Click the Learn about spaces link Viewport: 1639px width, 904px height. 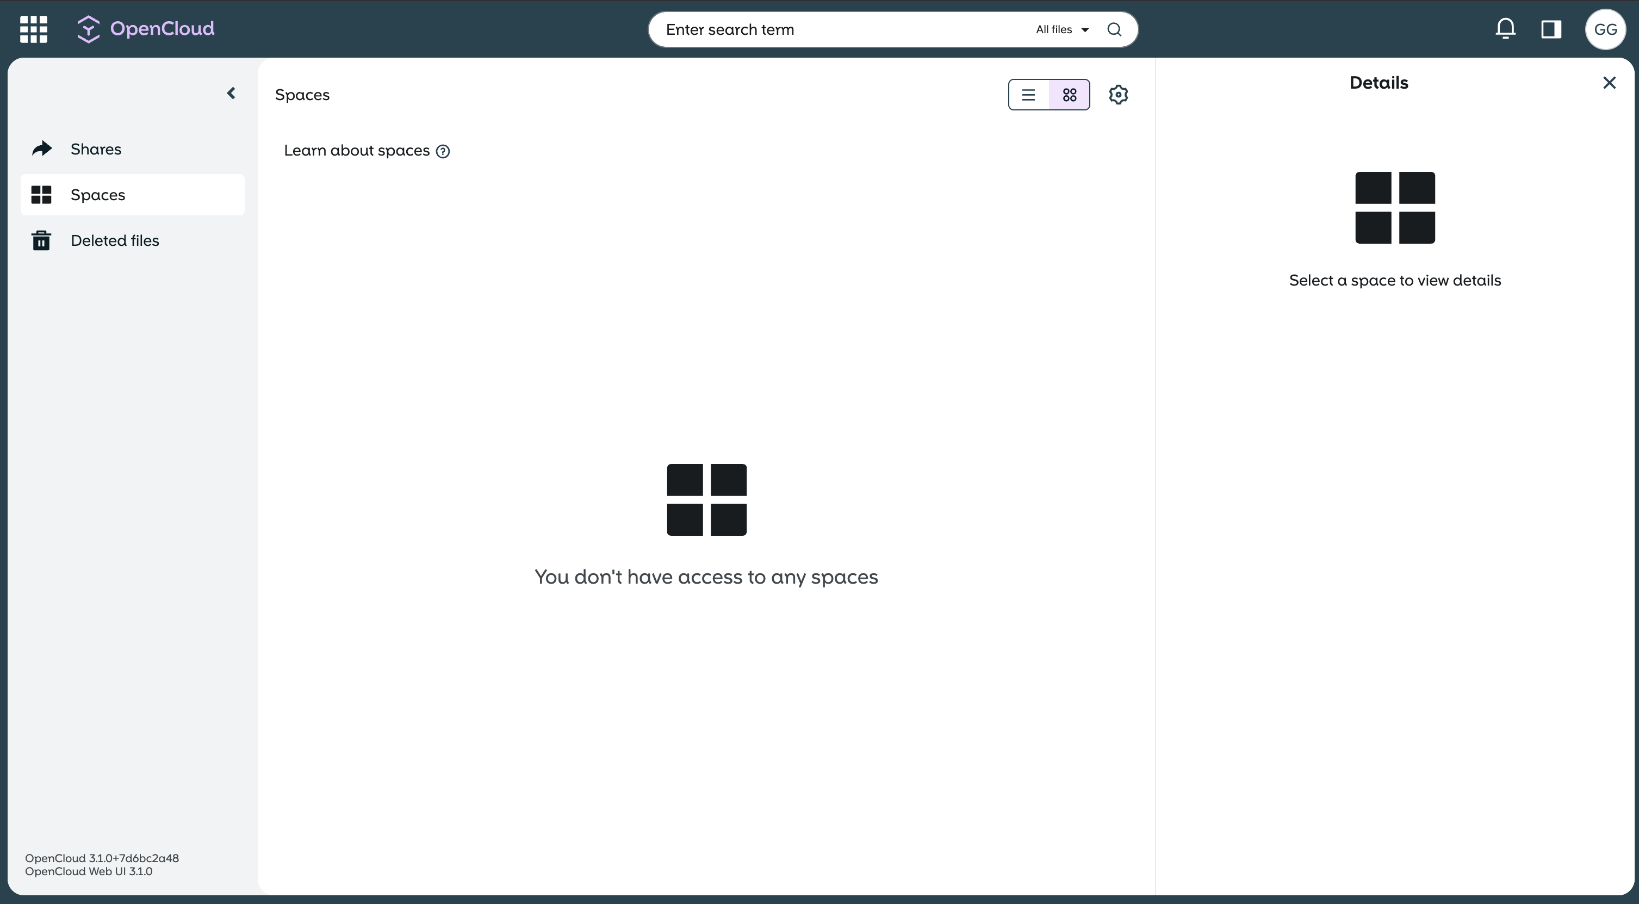[x=357, y=150]
